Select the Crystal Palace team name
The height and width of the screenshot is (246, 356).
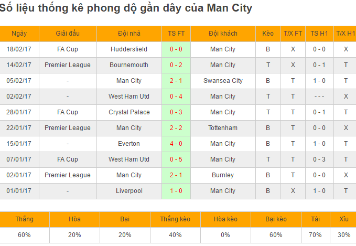[x=129, y=112]
